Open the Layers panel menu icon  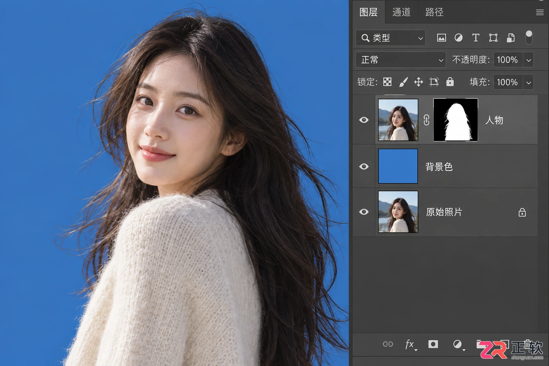click(x=539, y=13)
